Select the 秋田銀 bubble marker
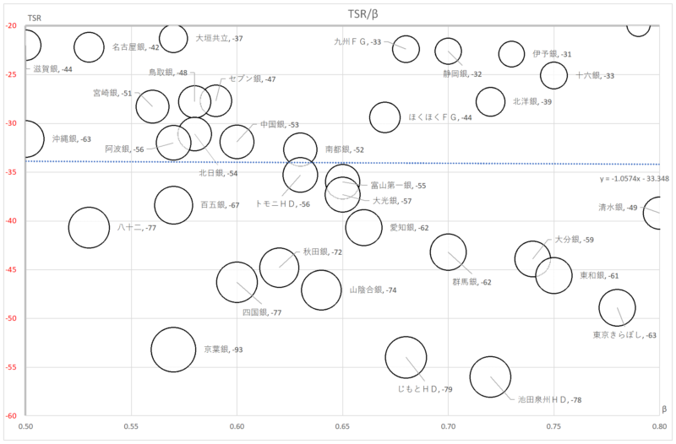 280,268
